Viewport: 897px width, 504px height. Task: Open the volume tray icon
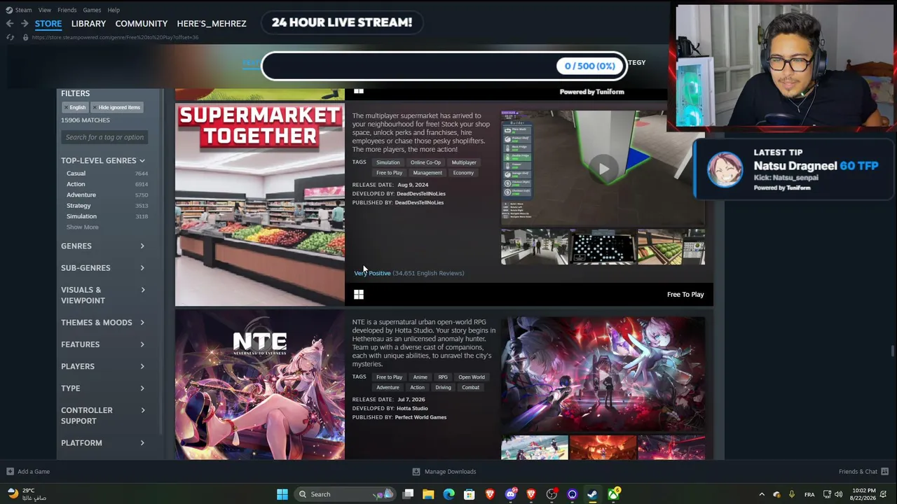838,495
